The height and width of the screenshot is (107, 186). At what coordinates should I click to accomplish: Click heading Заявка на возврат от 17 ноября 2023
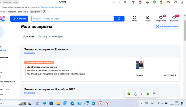tap(50, 89)
